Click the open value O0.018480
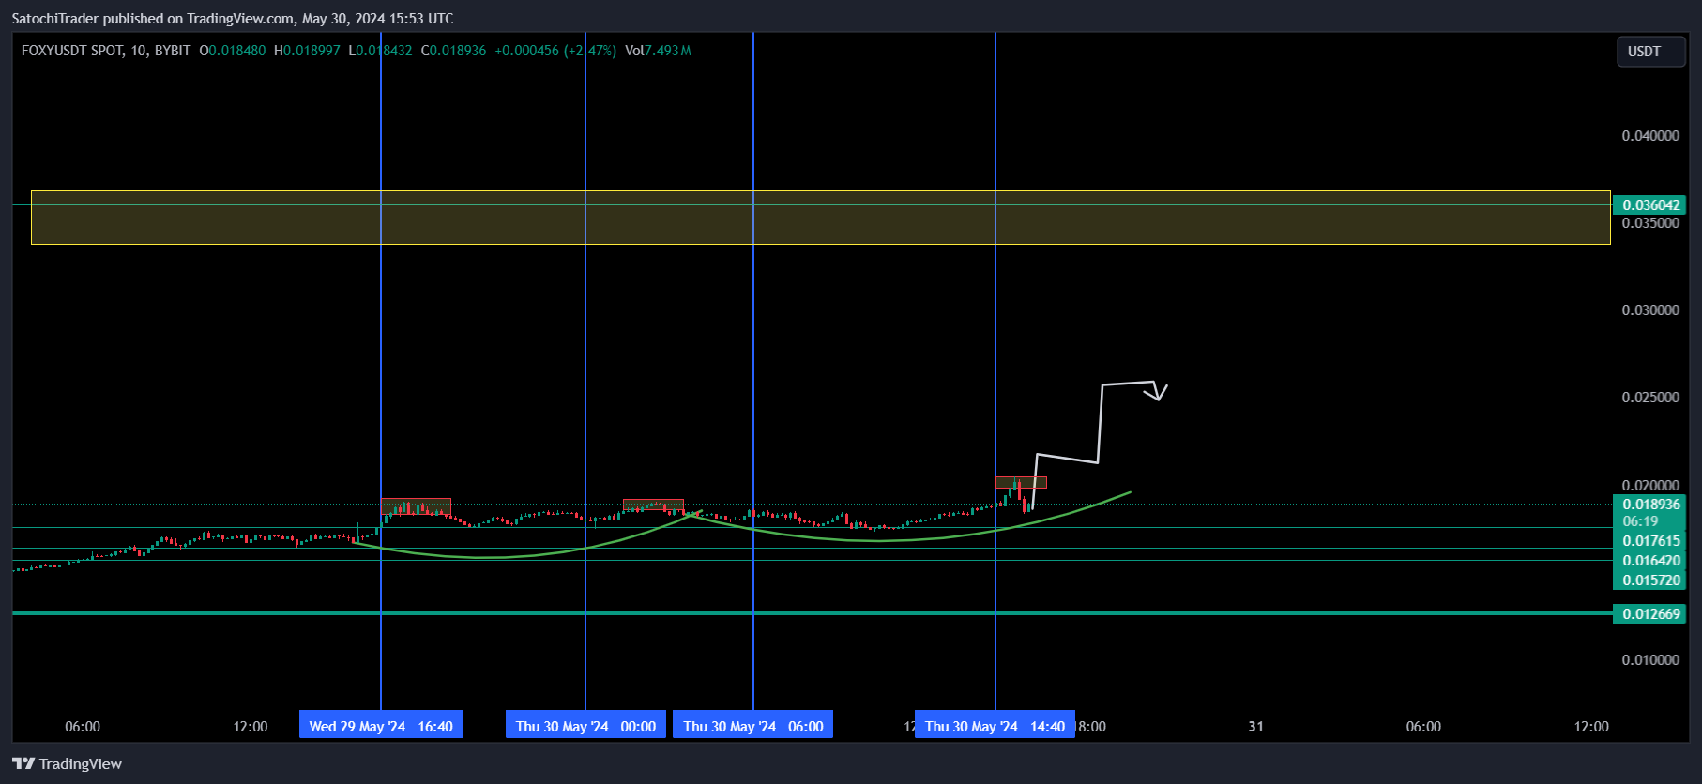Viewport: 1702px width, 784px height. (x=233, y=51)
